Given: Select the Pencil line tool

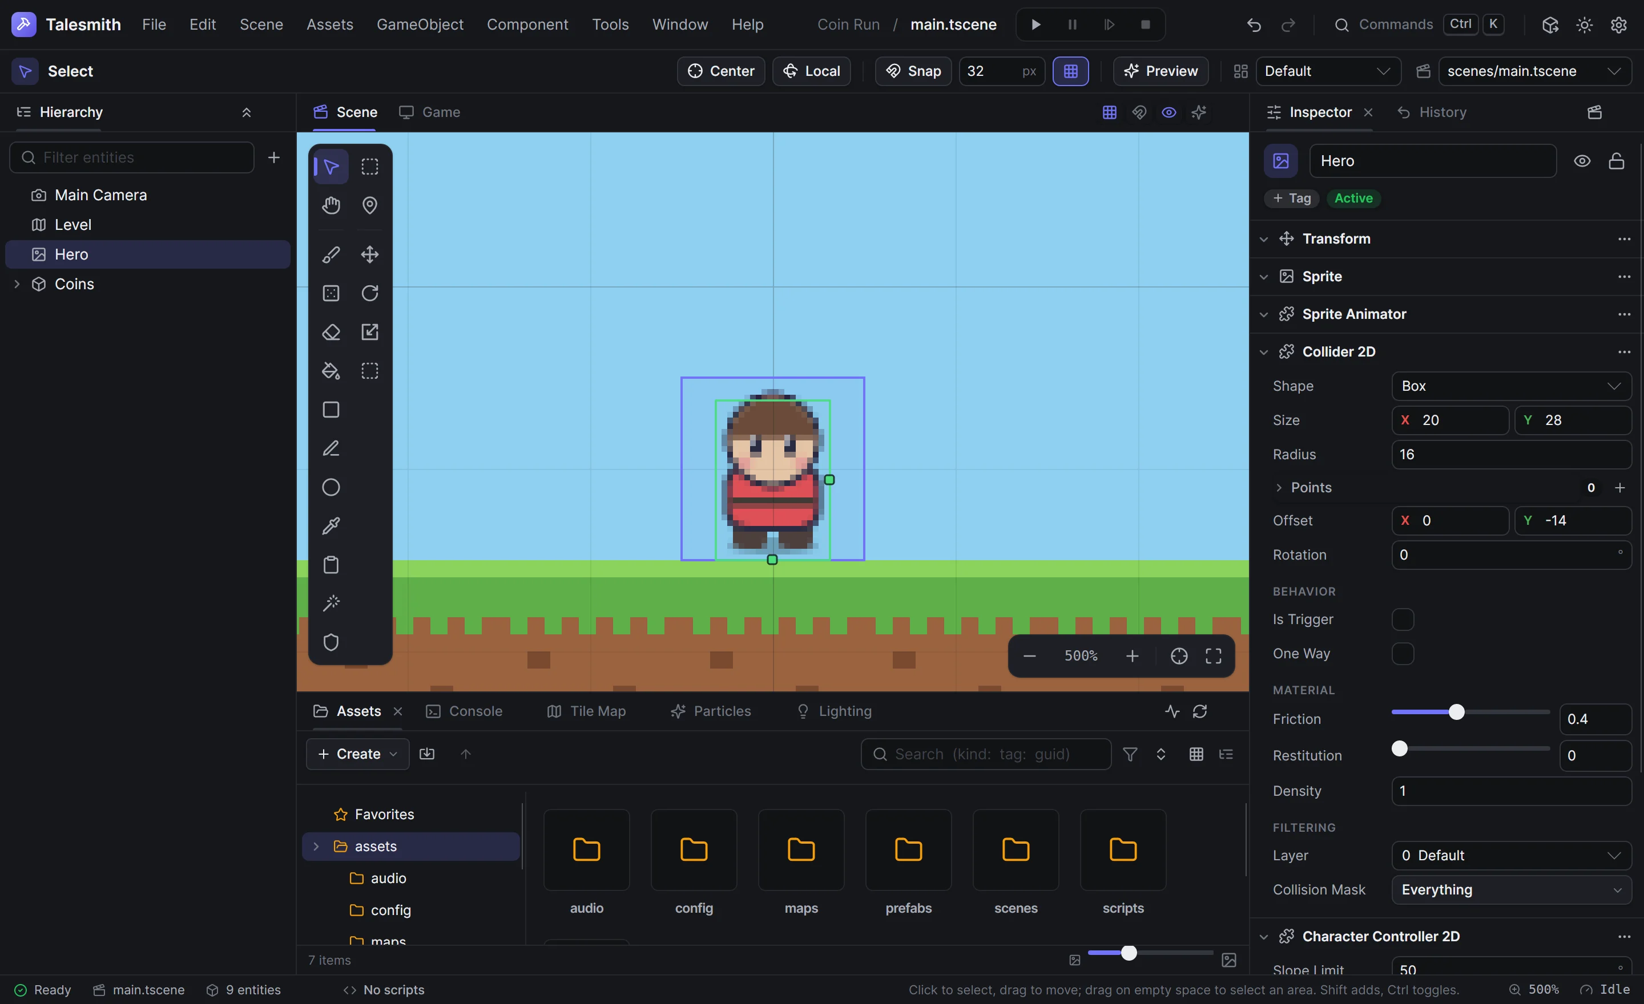Looking at the screenshot, I should click(331, 449).
